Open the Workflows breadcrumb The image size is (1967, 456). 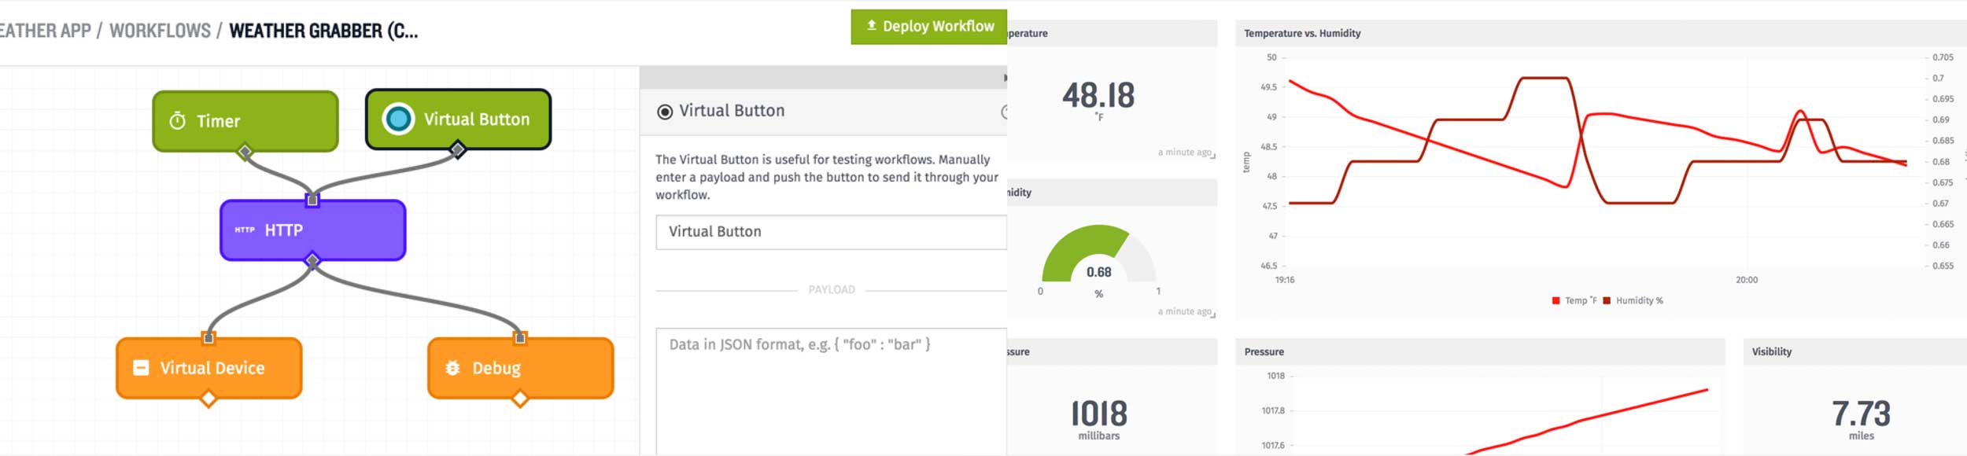tap(160, 31)
